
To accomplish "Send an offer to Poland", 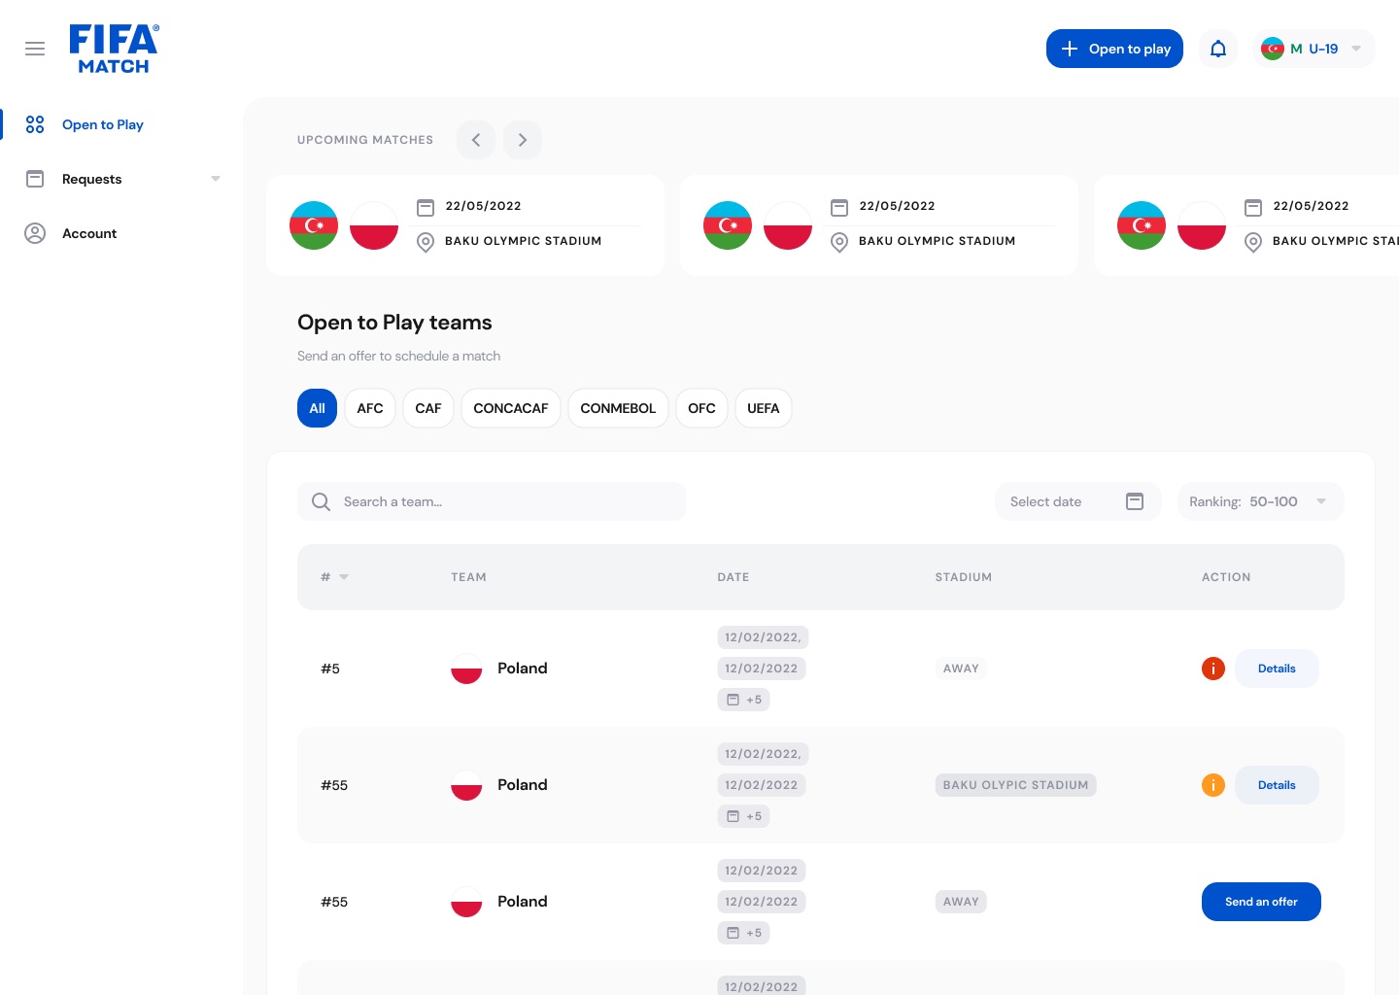I will point(1261,902).
